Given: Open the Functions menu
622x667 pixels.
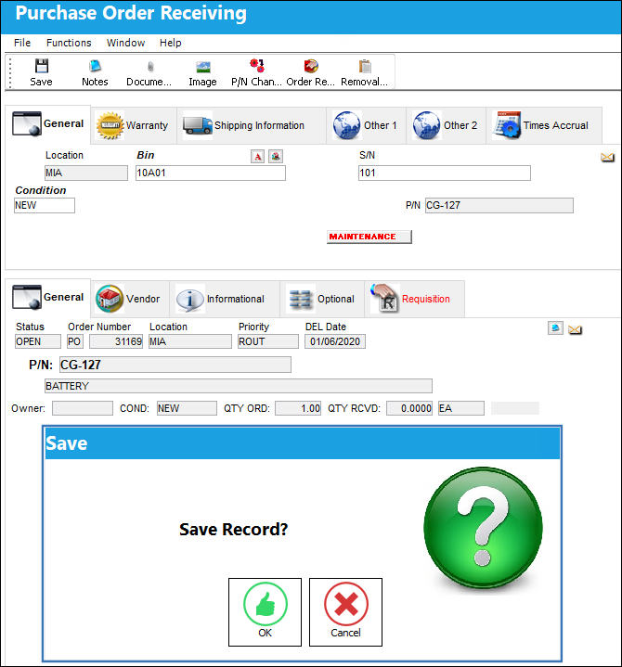Looking at the screenshot, I should point(69,43).
